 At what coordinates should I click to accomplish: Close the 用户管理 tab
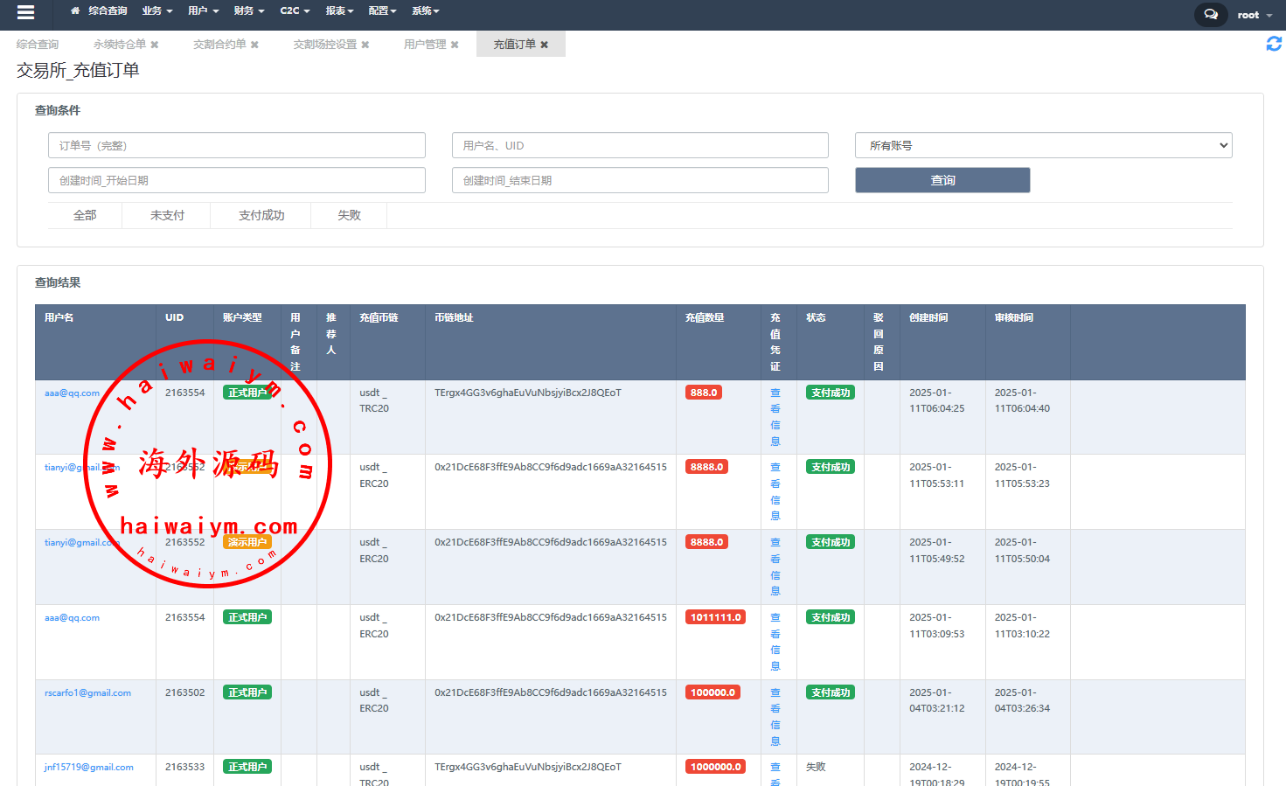pos(455,45)
